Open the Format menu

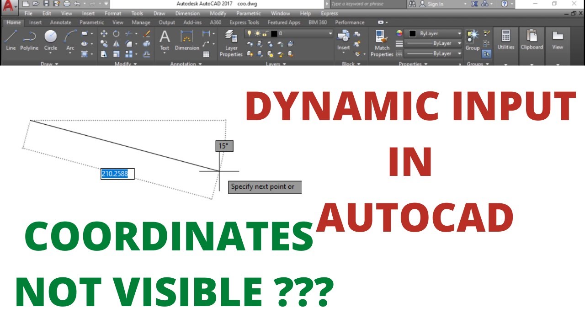click(x=113, y=14)
